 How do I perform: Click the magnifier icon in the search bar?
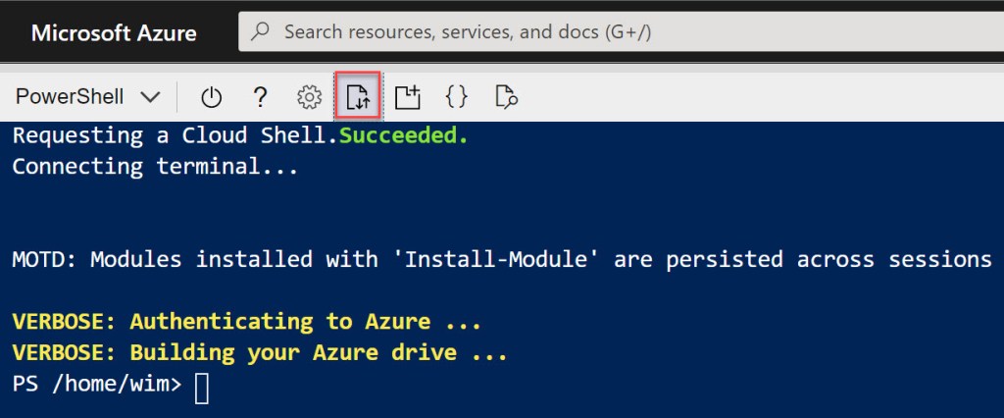click(261, 32)
